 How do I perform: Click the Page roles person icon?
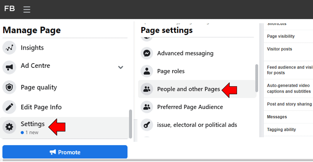click(x=147, y=71)
